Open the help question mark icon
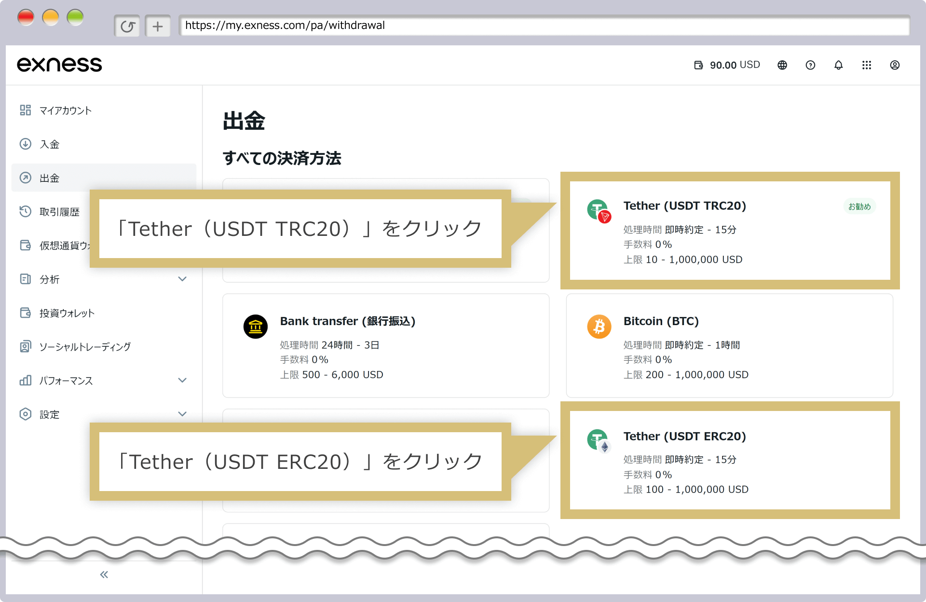The height and width of the screenshot is (602, 926). click(810, 65)
